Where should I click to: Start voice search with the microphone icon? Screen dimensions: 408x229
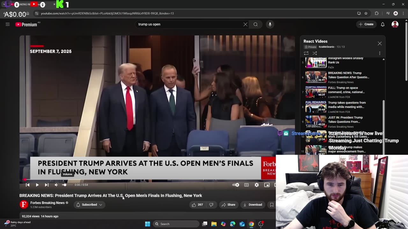click(x=270, y=24)
